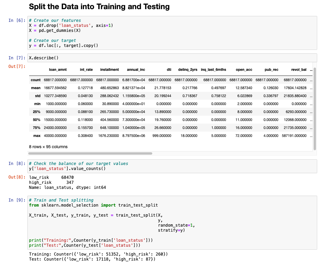Screen dimensions: 321x265
Task: Click the Training Counter output line
Action: click(x=98, y=254)
